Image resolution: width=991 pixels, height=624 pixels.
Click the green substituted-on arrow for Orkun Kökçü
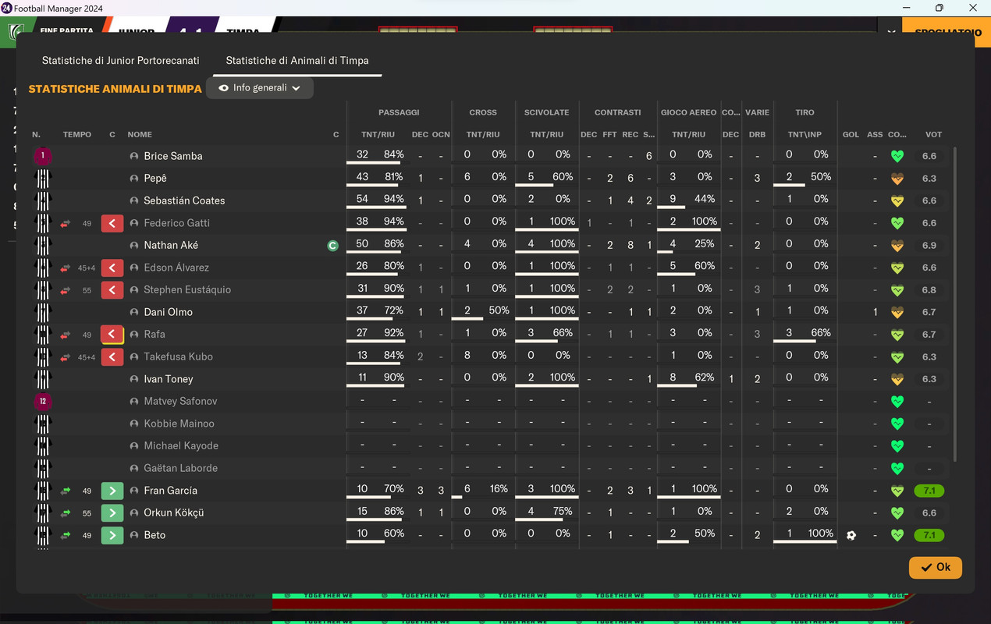pos(112,512)
